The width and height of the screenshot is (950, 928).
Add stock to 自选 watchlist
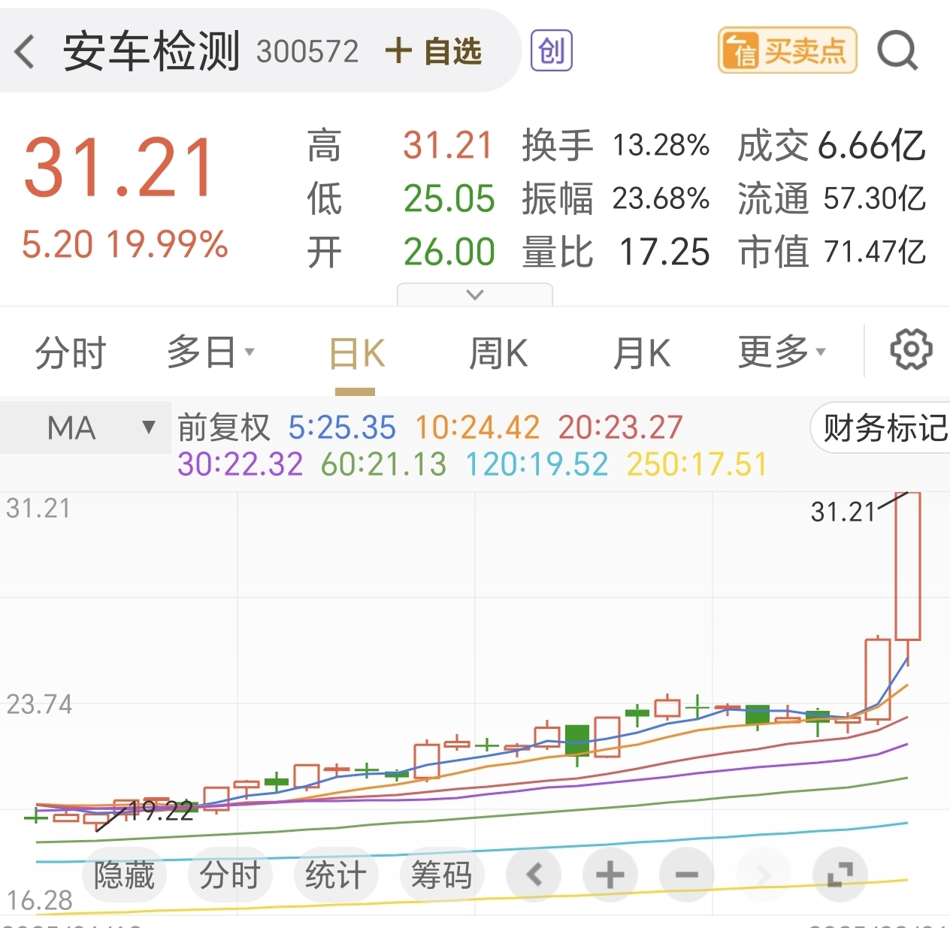coord(433,52)
